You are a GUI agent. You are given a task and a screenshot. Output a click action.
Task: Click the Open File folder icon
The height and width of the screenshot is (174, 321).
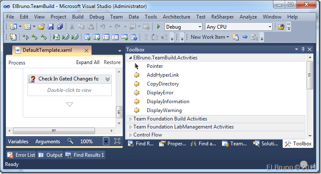coord(41,27)
